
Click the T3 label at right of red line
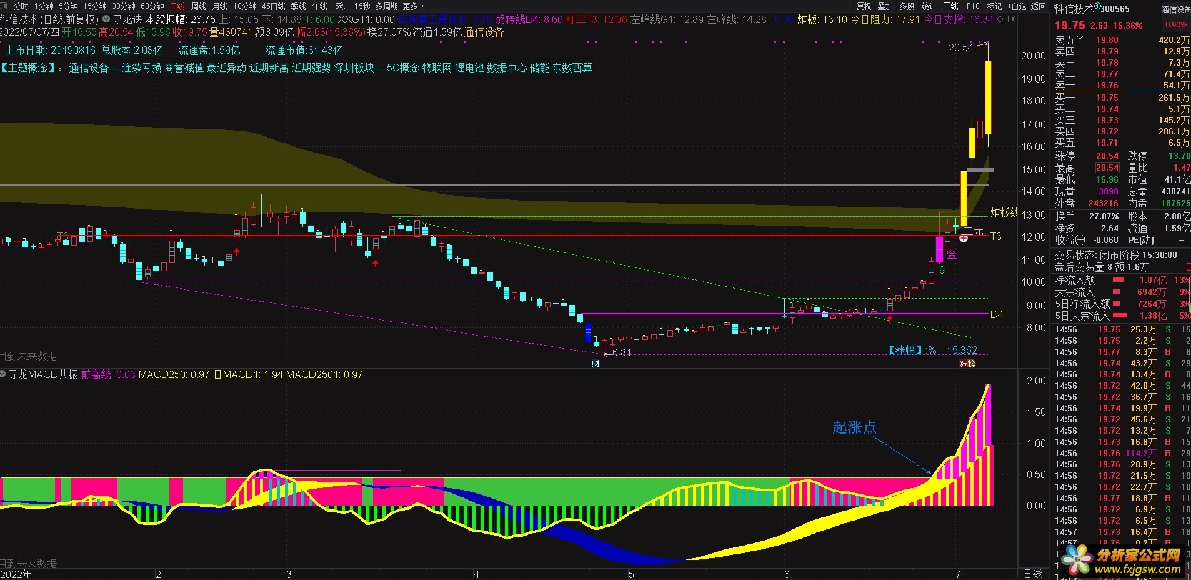[995, 236]
